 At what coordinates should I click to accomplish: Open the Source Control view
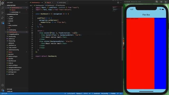coord(2,13)
